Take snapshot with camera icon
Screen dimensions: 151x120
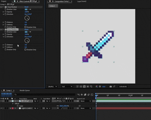pyautogui.click(x=111, y=86)
